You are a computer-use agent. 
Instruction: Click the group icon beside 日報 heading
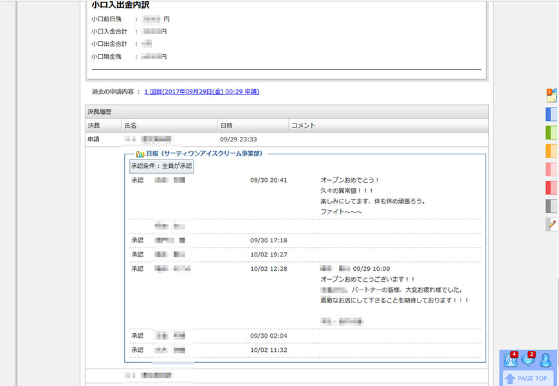tap(140, 154)
